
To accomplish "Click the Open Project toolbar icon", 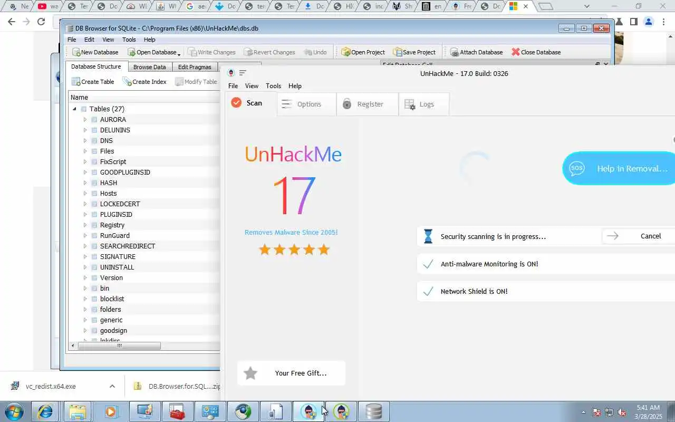I will [x=363, y=52].
